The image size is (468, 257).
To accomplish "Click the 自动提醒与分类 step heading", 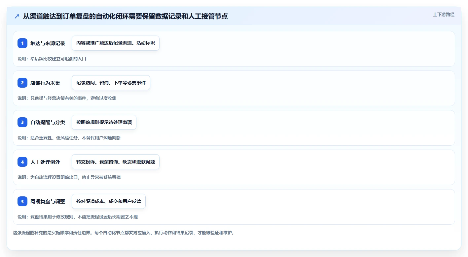I will point(48,122).
